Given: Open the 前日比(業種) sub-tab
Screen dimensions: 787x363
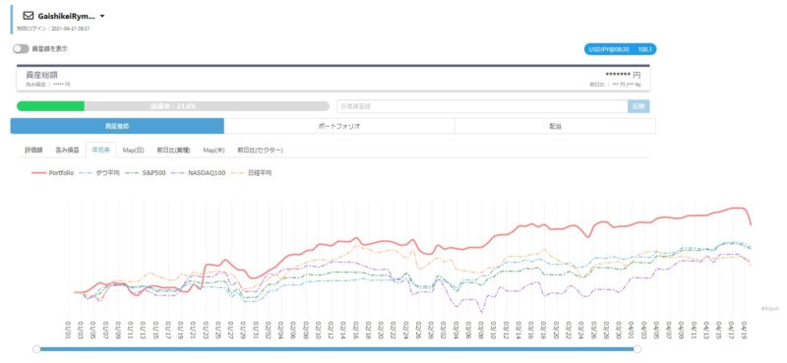Looking at the screenshot, I should pos(173,150).
